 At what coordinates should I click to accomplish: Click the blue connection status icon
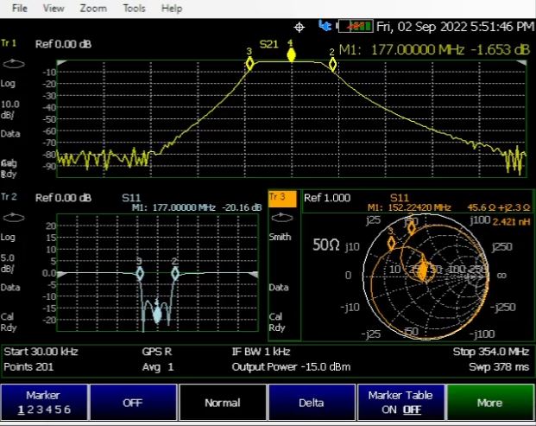click(x=325, y=26)
